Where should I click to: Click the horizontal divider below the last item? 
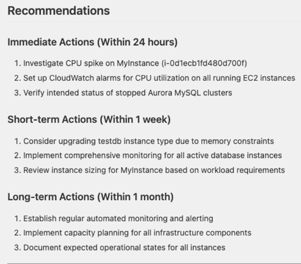[x=154, y=263]
